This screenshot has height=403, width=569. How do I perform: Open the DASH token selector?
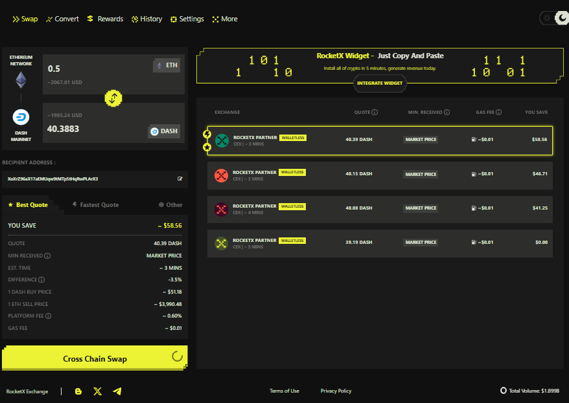pyautogui.click(x=163, y=131)
